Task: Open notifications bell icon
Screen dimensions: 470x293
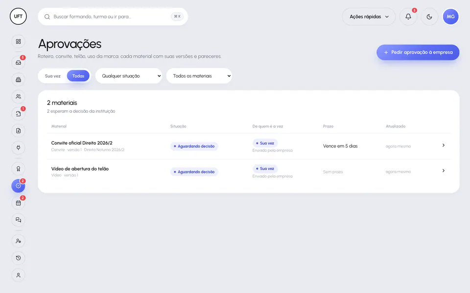Action: pyautogui.click(x=408, y=17)
